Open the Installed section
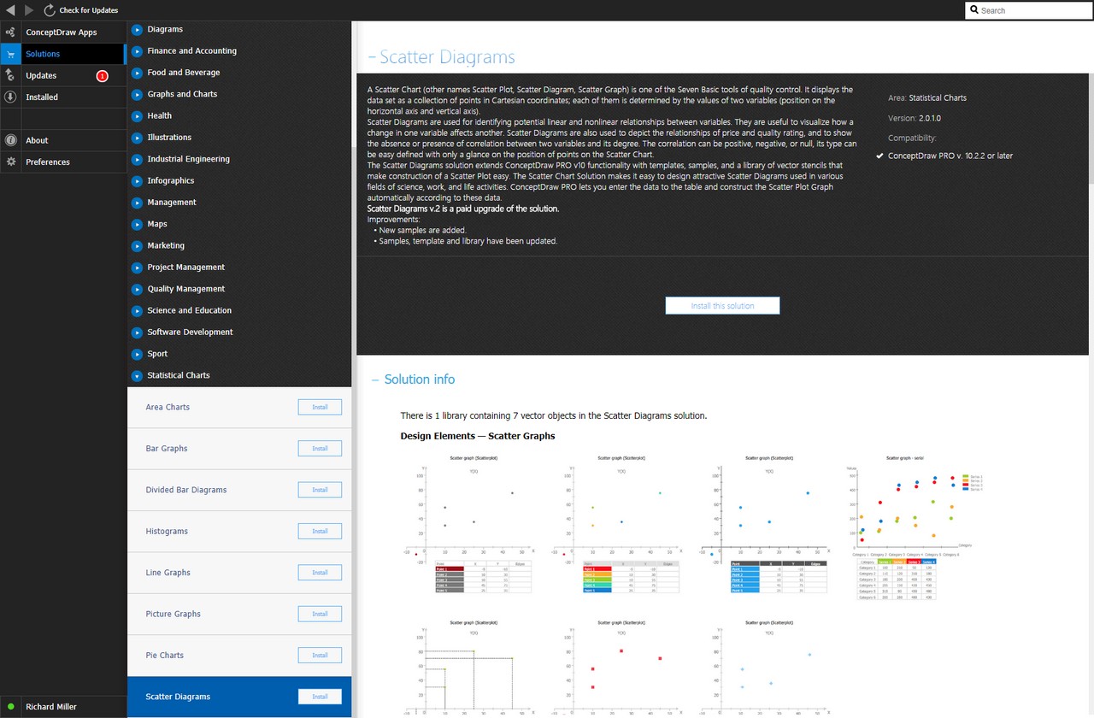This screenshot has height=718, width=1094. tap(63, 97)
